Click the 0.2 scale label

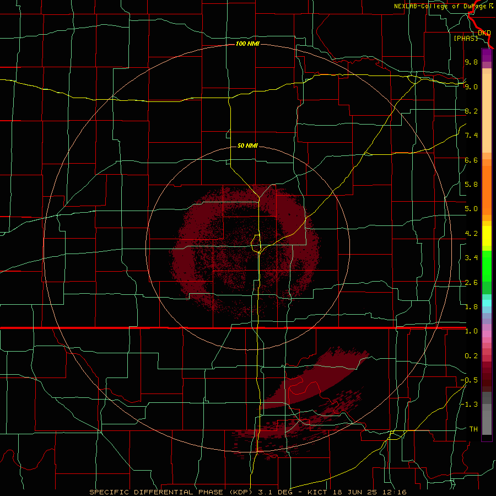(x=471, y=356)
